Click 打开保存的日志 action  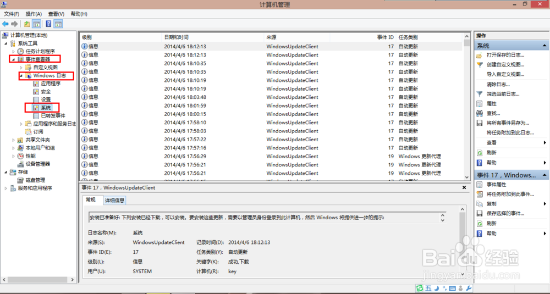505,55
